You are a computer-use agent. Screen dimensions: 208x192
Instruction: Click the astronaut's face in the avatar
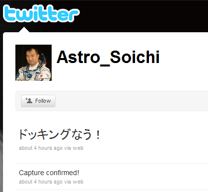32,57
